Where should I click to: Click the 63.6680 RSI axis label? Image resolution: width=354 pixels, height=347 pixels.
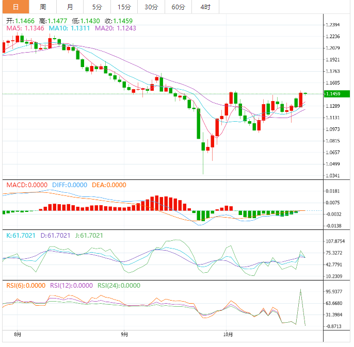(x=334, y=303)
